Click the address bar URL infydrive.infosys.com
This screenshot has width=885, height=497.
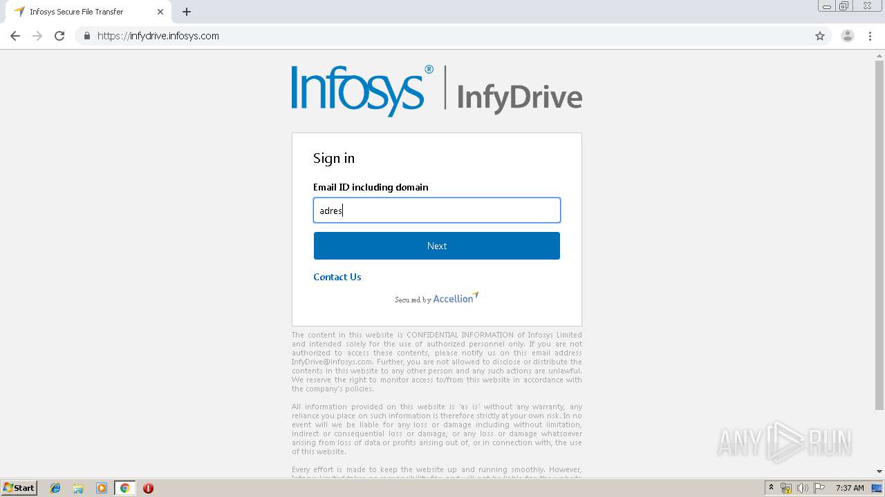158,36
